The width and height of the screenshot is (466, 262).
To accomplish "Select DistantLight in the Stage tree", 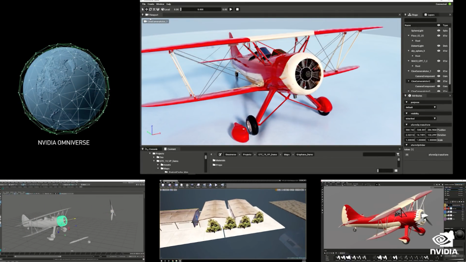I will [417, 46].
